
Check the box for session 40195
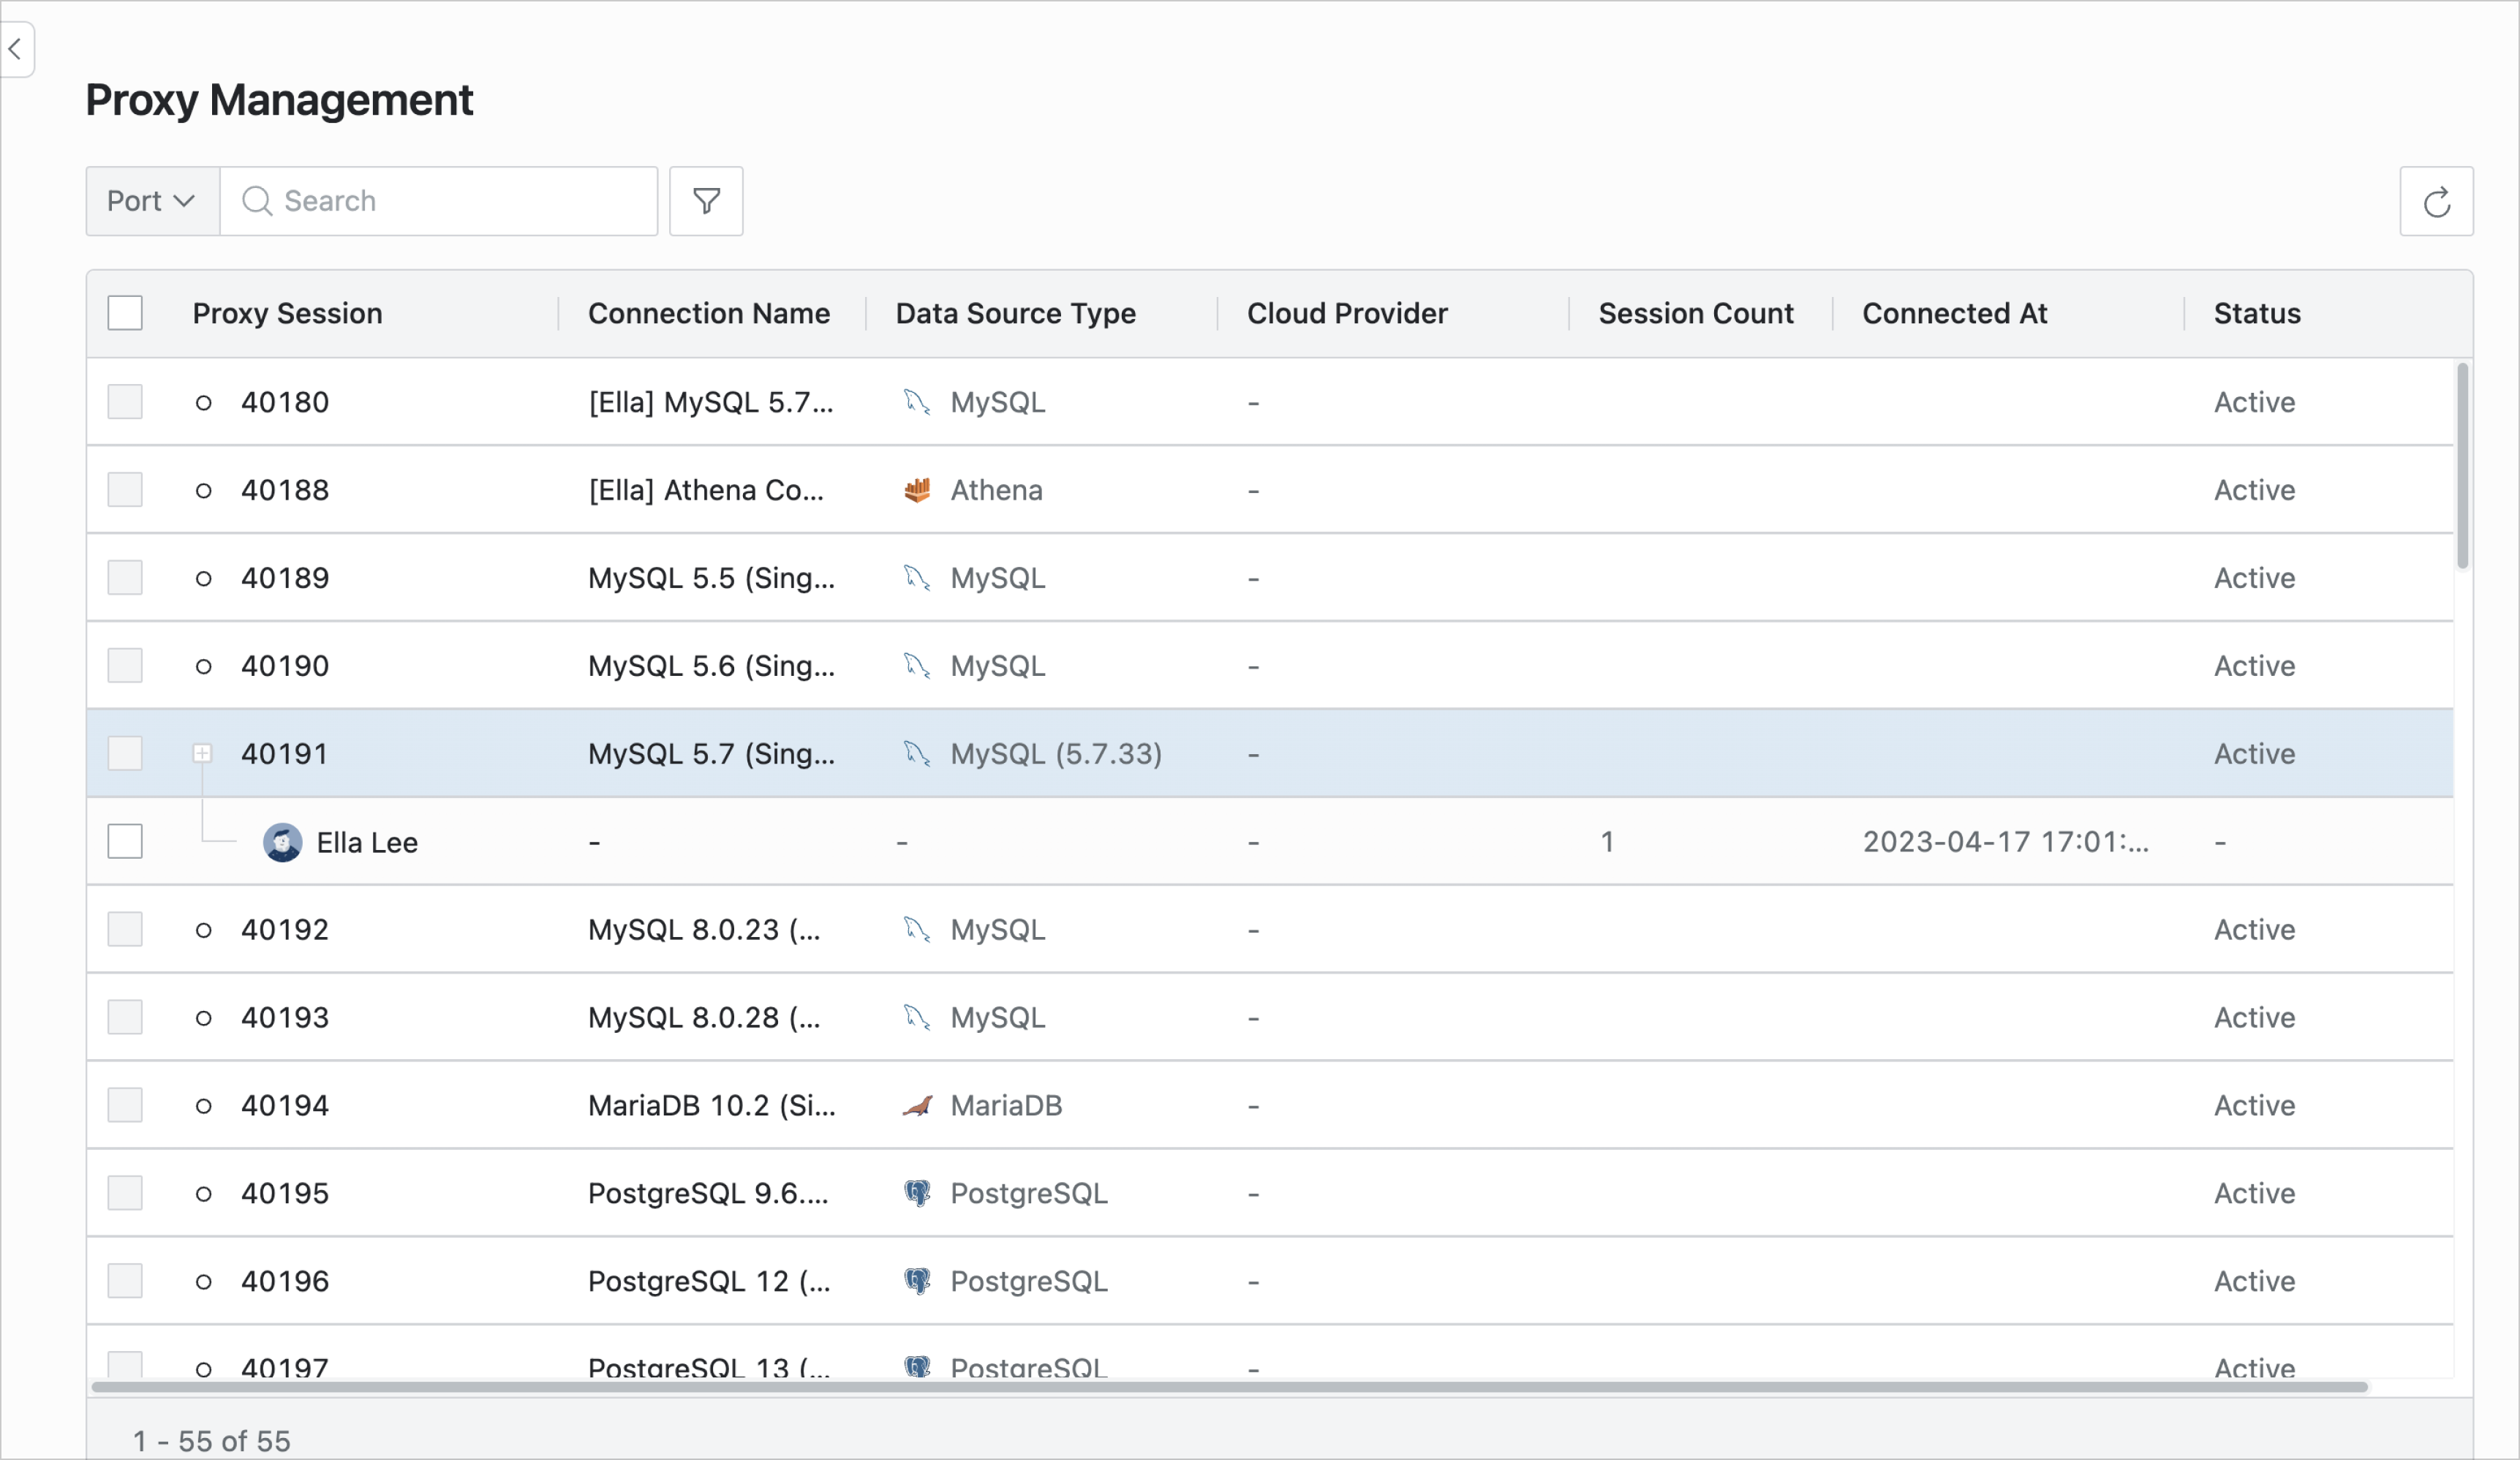point(125,1193)
